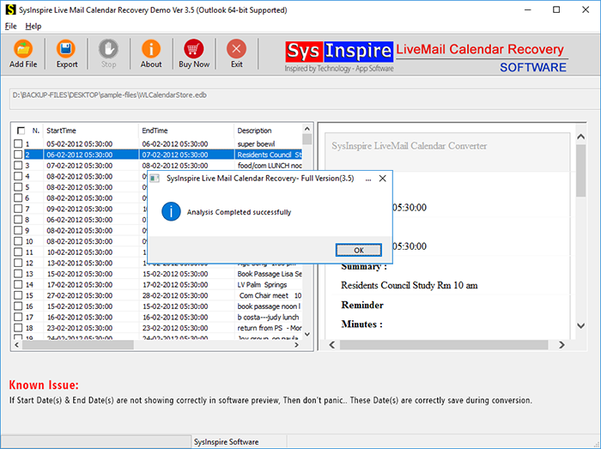Click the WLCalendarStore.edb file path field

click(x=303, y=99)
